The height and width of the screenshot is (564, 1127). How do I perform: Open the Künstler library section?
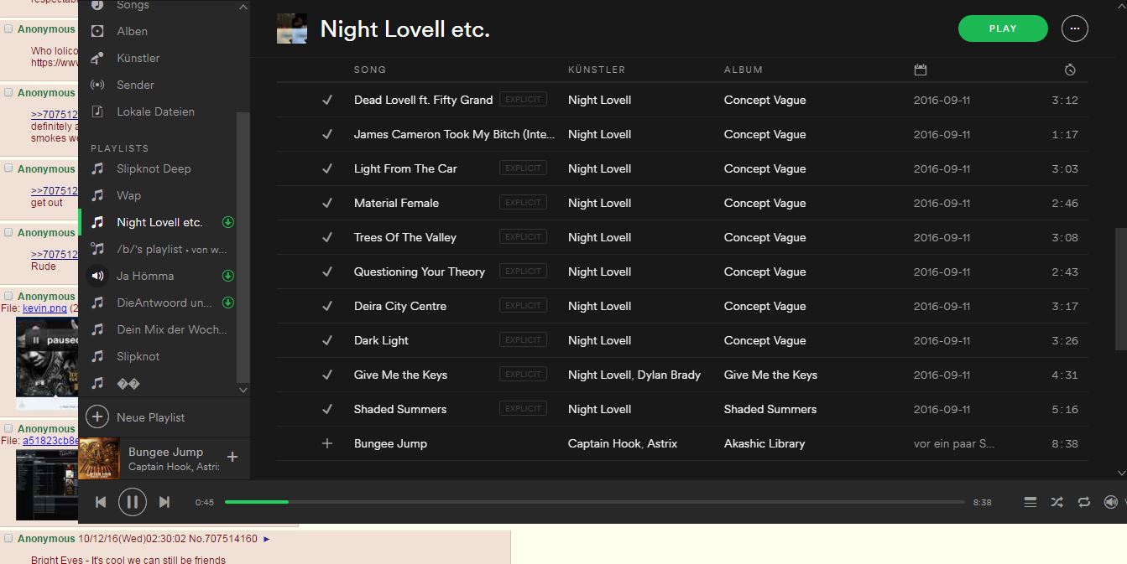(138, 58)
